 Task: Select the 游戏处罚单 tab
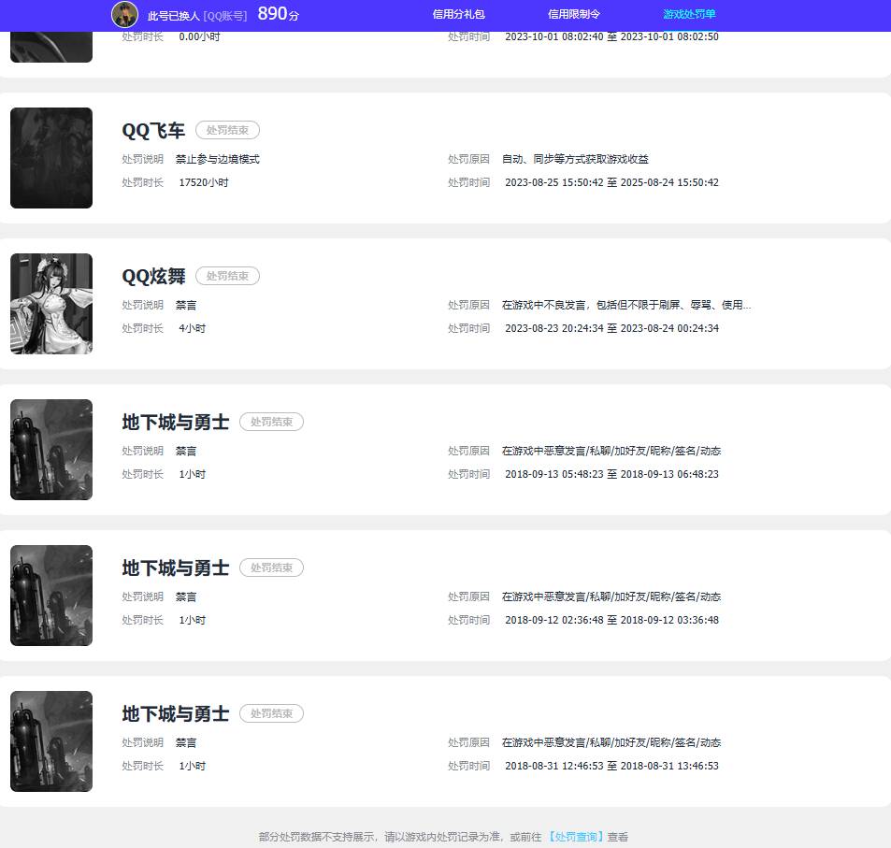689,15
